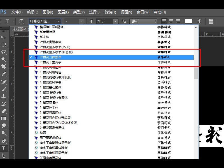
Task: Open the font family dropdown arrow
Action: [x=58, y=22]
